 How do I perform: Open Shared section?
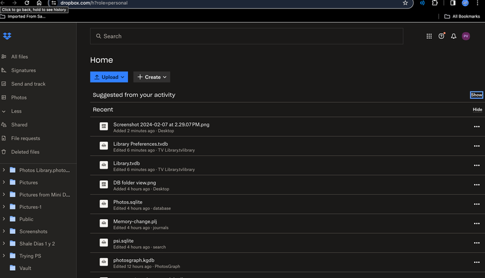(x=19, y=125)
